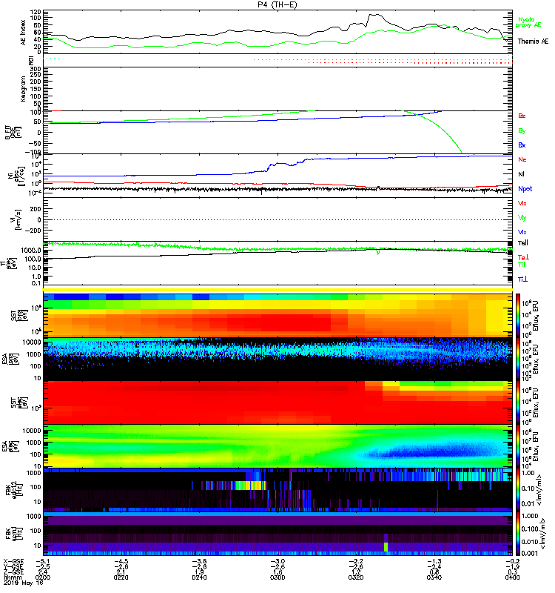The image size is (555, 593).
Task: Select the blue Npot legend label
Action: pyautogui.click(x=525, y=189)
